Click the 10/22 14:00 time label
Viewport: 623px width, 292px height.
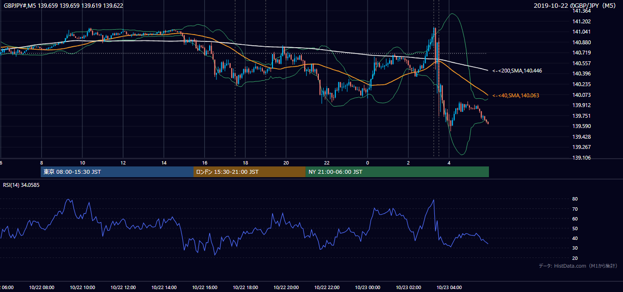[x=164, y=287]
